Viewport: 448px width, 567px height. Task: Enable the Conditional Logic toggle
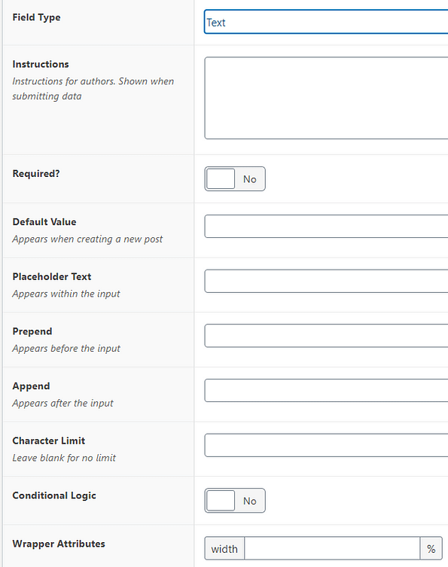click(235, 501)
